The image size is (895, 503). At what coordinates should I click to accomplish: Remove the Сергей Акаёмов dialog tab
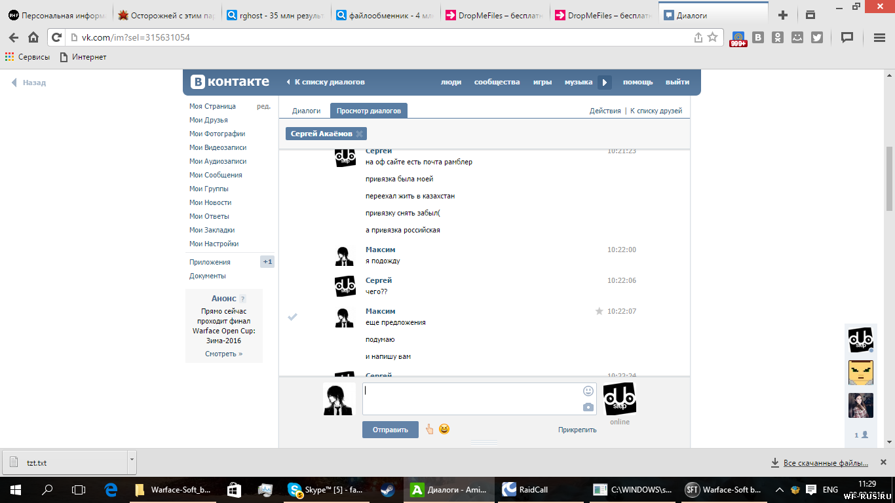pos(359,134)
